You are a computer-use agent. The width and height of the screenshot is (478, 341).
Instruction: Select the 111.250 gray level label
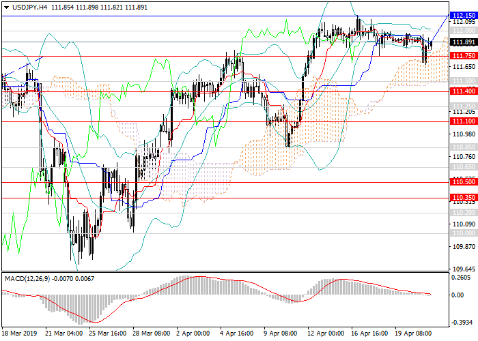tap(464, 106)
